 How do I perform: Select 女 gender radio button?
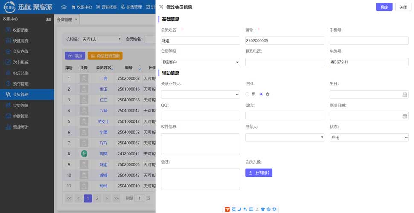point(261,94)
